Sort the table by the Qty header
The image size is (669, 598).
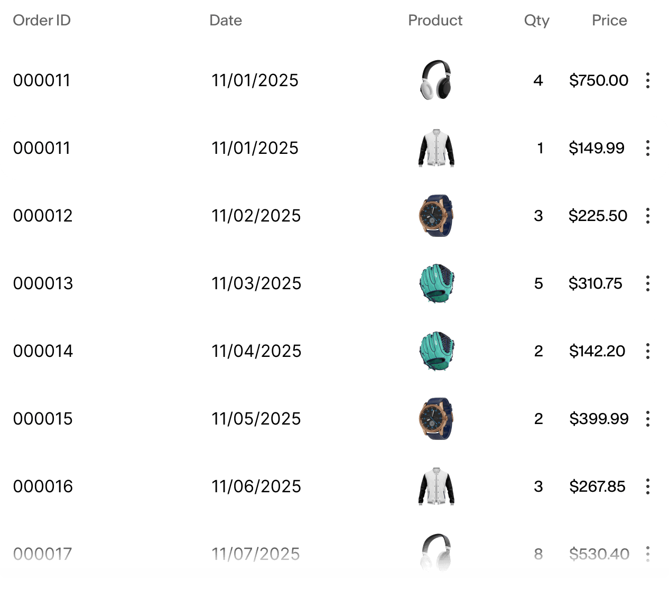click(536, 20)
